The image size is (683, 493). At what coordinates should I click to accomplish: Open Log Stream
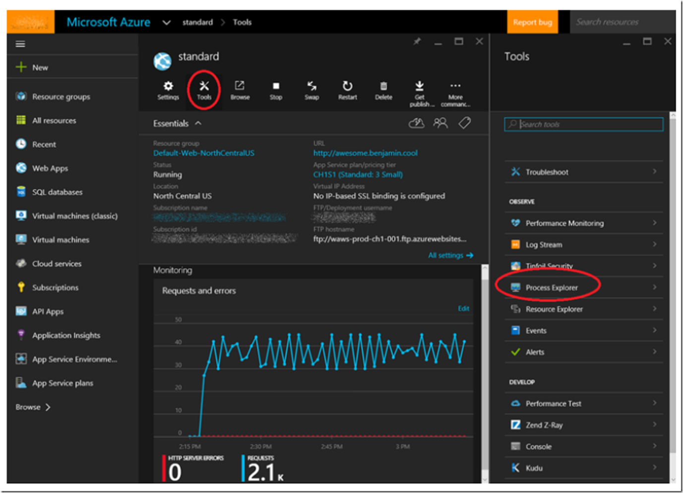(x=584, y=245)
